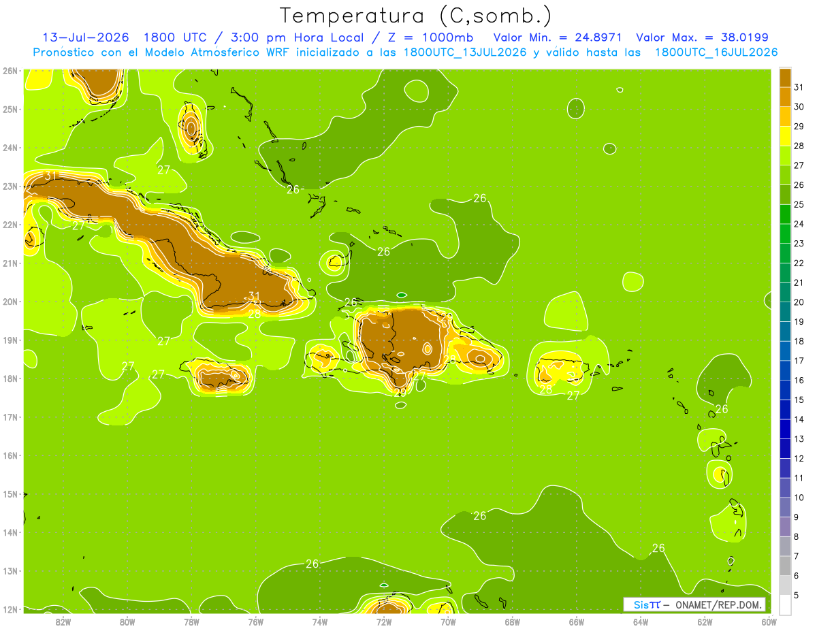
Task: Click the 20 value on the color scale
Action: point(799,302)
